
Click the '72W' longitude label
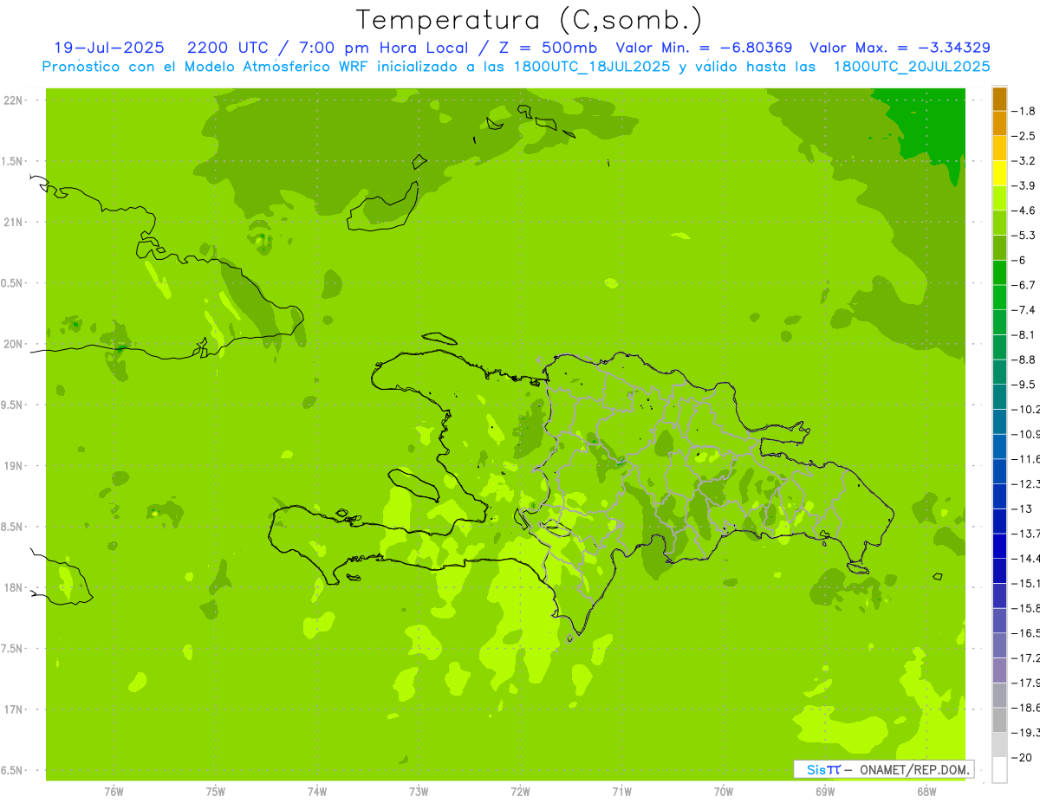[x=520, y=792]
